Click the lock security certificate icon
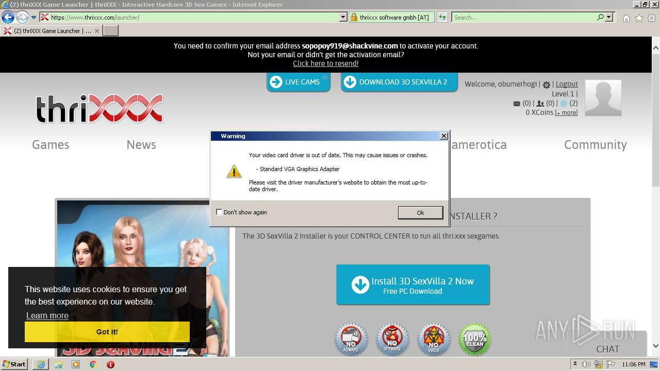Viewport: 660px width, 371px height. pos(354,18)
